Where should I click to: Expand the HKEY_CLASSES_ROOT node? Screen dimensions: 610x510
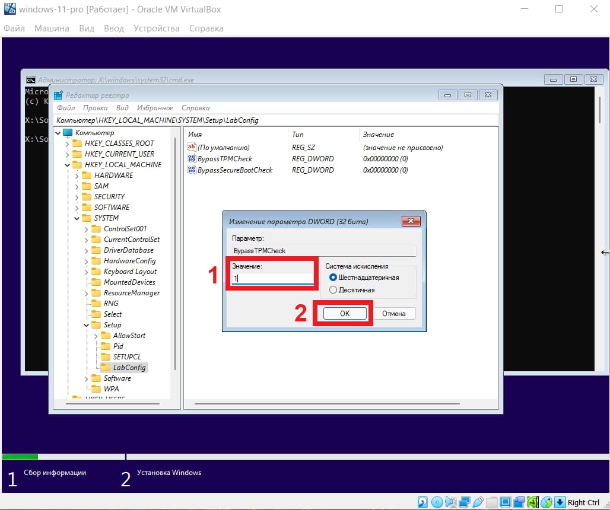pos(67,144)
